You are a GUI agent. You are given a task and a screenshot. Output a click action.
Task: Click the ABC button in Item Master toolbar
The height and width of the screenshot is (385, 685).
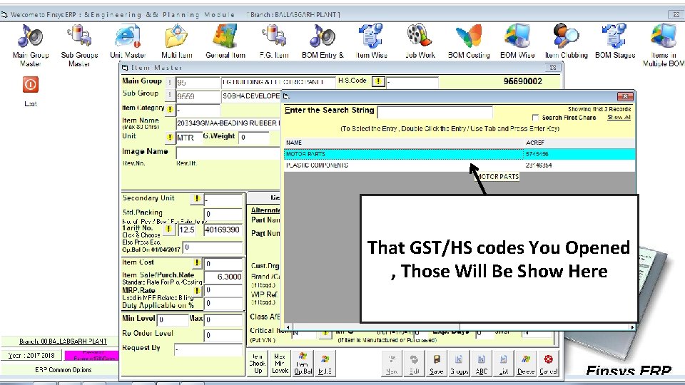click(x=481, y=364)
